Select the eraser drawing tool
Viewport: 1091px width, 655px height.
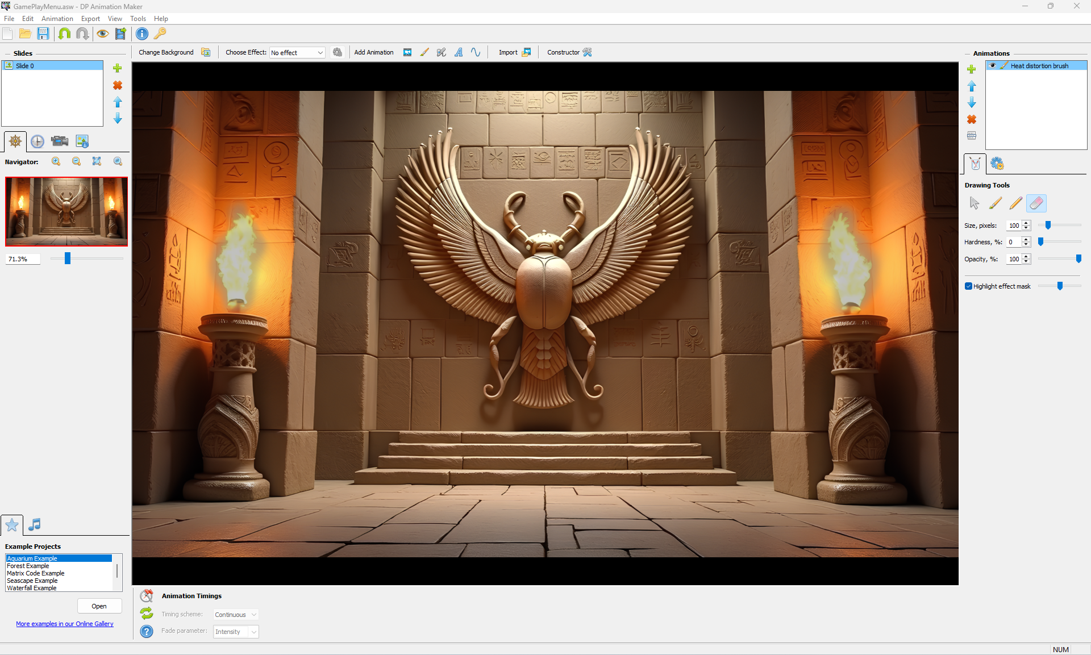[x=1036, y=203]
